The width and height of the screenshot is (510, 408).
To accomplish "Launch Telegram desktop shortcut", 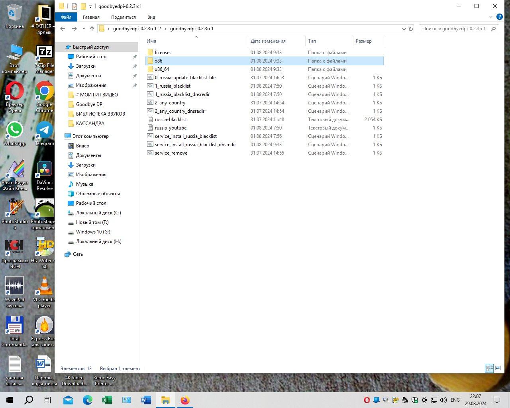I will coord(44,133).
